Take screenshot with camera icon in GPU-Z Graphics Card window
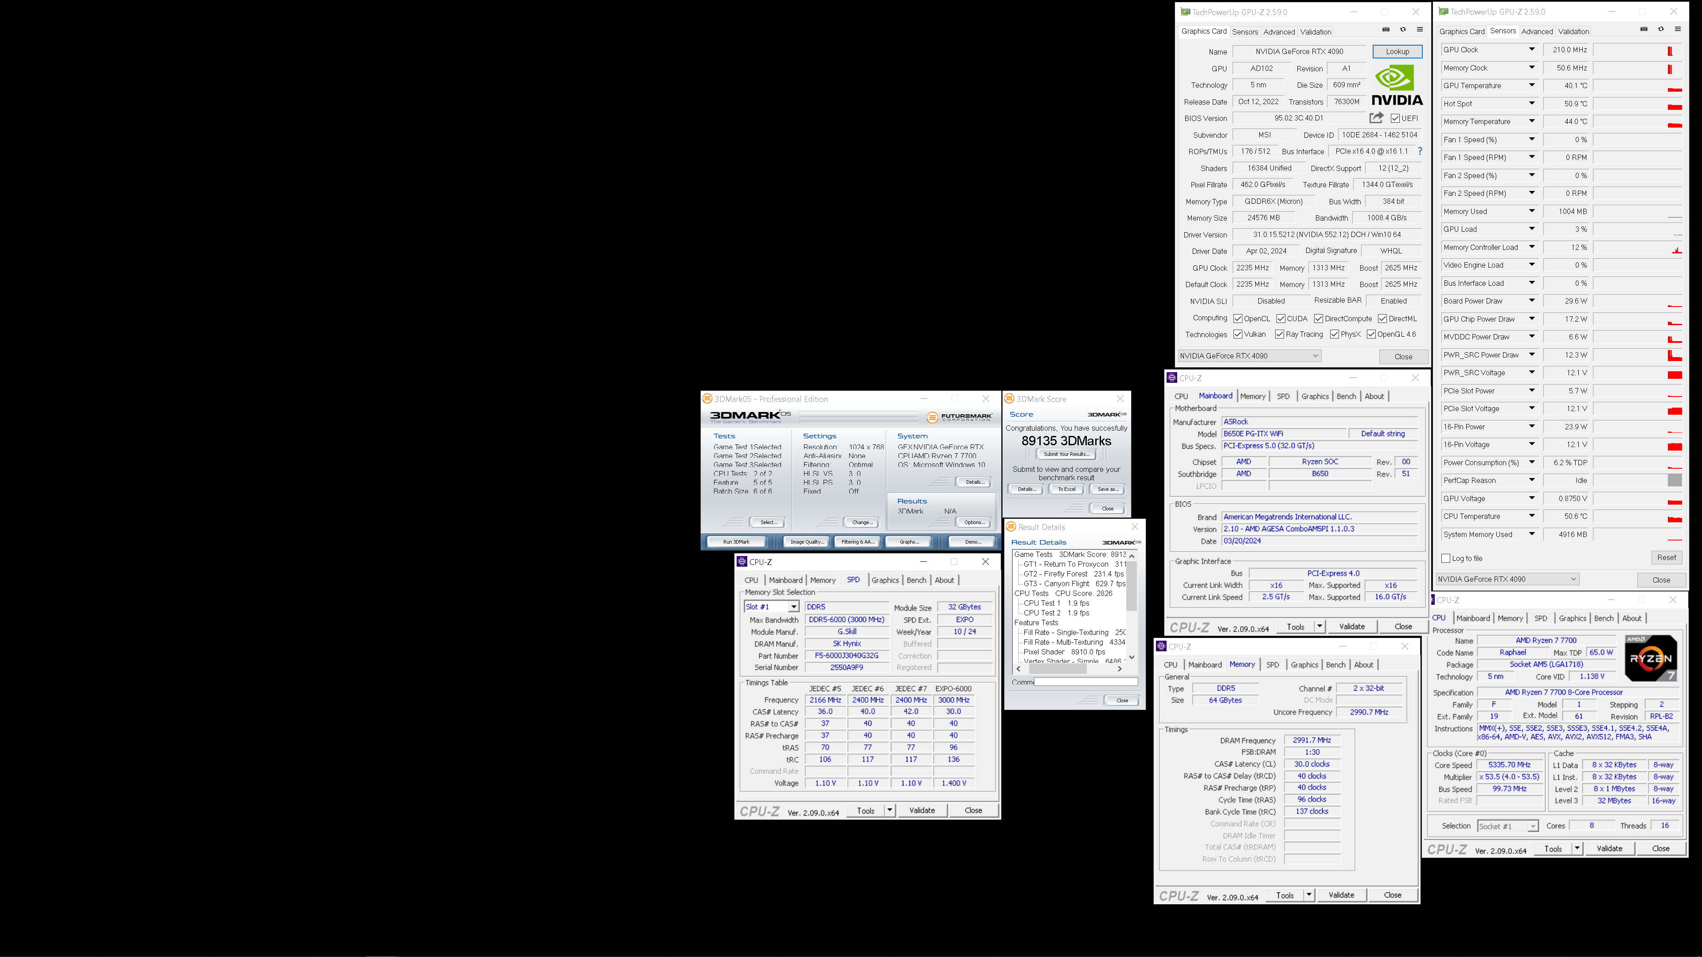 point(1386,30)
